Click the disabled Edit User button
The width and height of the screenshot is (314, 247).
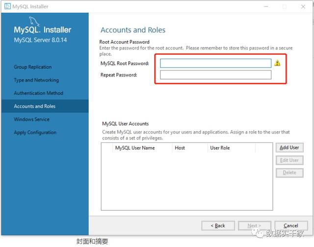coord(289,160)
